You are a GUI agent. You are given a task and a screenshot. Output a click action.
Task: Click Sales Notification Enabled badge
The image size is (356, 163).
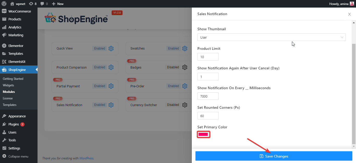click(100, 105)
